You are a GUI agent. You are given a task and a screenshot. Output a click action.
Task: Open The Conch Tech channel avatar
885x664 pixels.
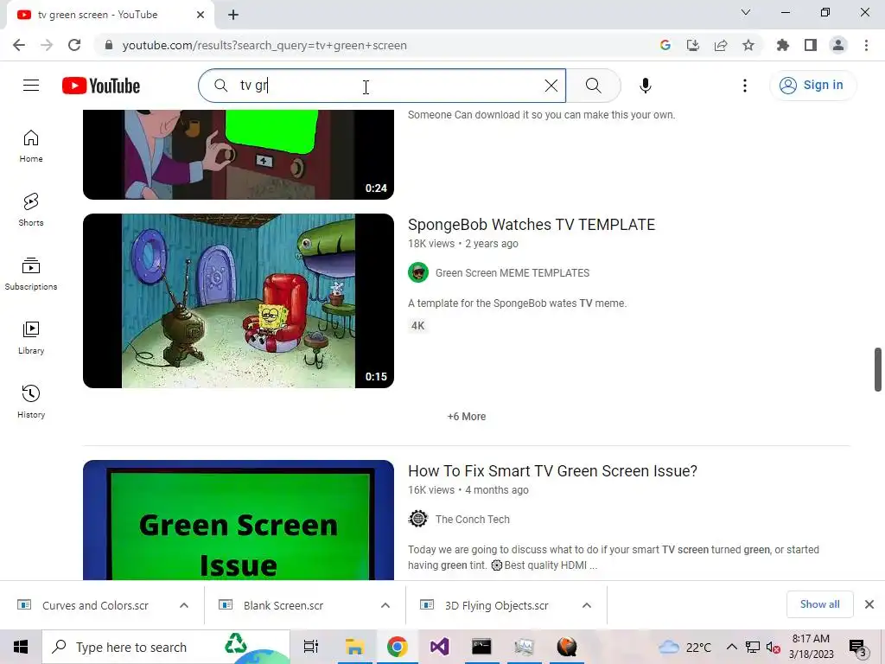pyautogui.click(x=418, y=519)
